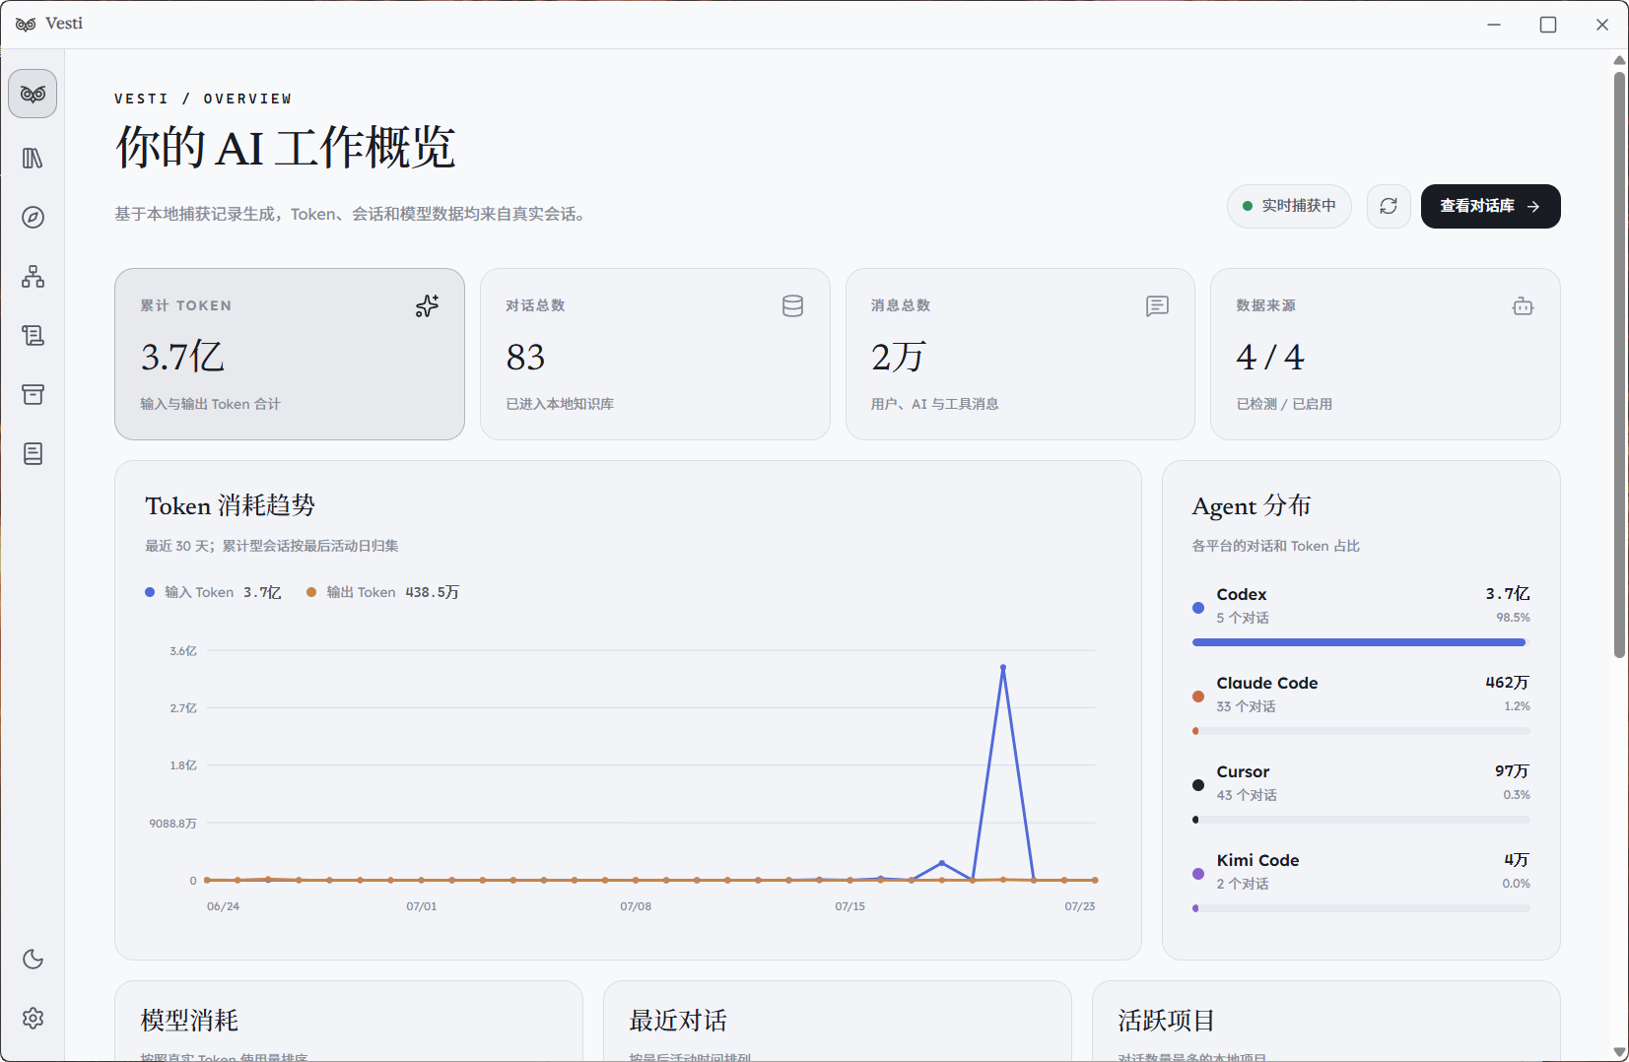Select the 消息总数 card
This screenshot has width=1629, height=1062.
click(x=1020, y=354)
